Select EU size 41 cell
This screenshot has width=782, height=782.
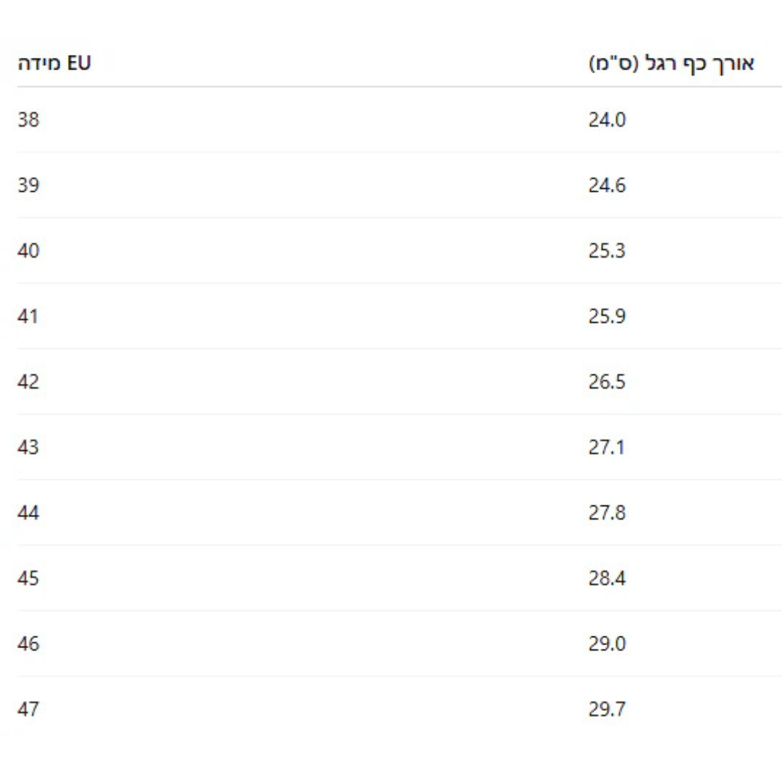click(28, 316)
